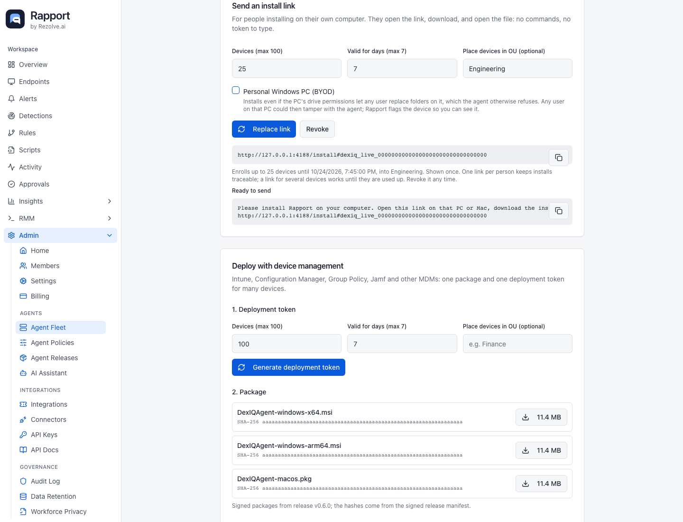Screen dimensions: 683x522
Task: Click the Activity pulse icon
Action: 11,167
